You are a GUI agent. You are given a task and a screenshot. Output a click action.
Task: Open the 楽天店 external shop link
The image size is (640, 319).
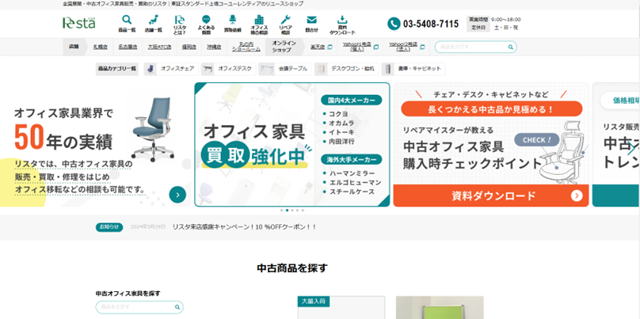[320, 47]
